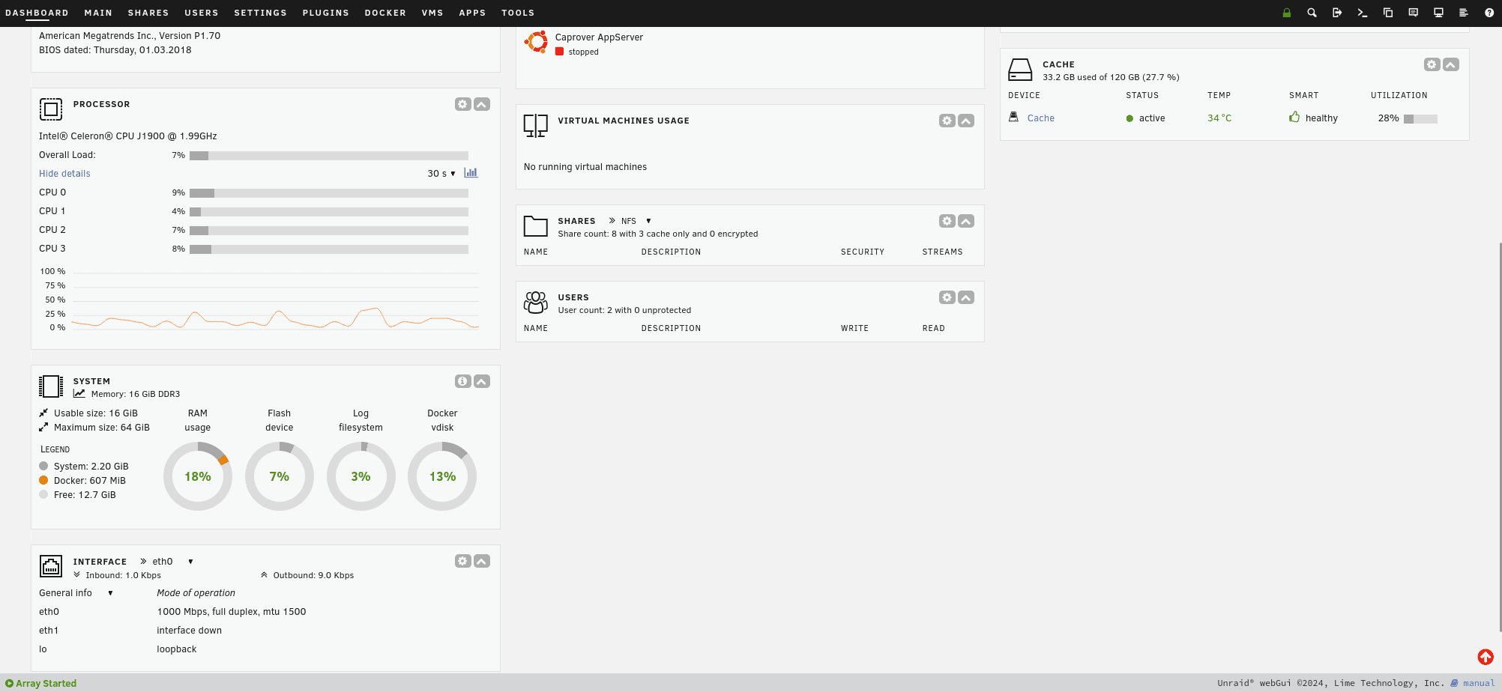This screenshot has width=1502, height=692.
Task: Collapse the Users tile
Action: (x=966, y=297)
